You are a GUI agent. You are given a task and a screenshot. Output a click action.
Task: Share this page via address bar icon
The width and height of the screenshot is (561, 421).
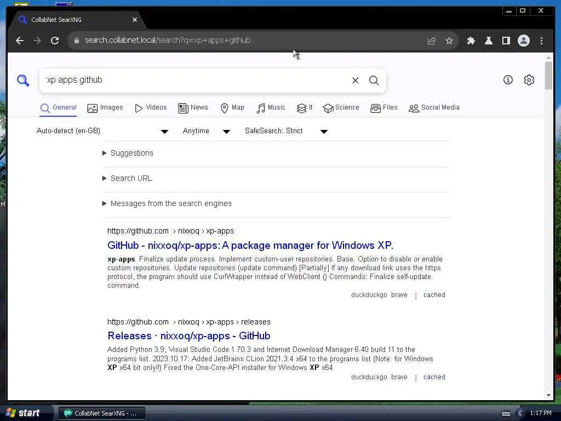click(432, 41)
